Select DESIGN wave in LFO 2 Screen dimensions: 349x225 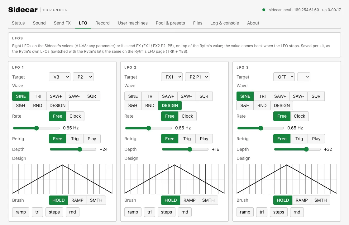170,106
